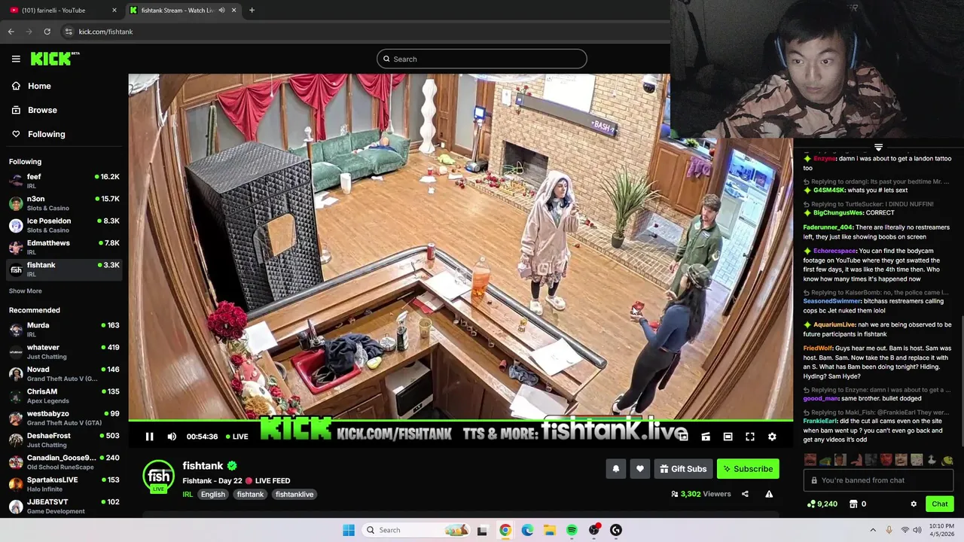Open n3on channel in sidebar

coord(64,203)
